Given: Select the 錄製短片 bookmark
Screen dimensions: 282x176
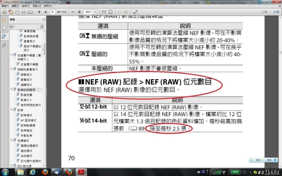Looking at the screenshot, I should point(26,74).
